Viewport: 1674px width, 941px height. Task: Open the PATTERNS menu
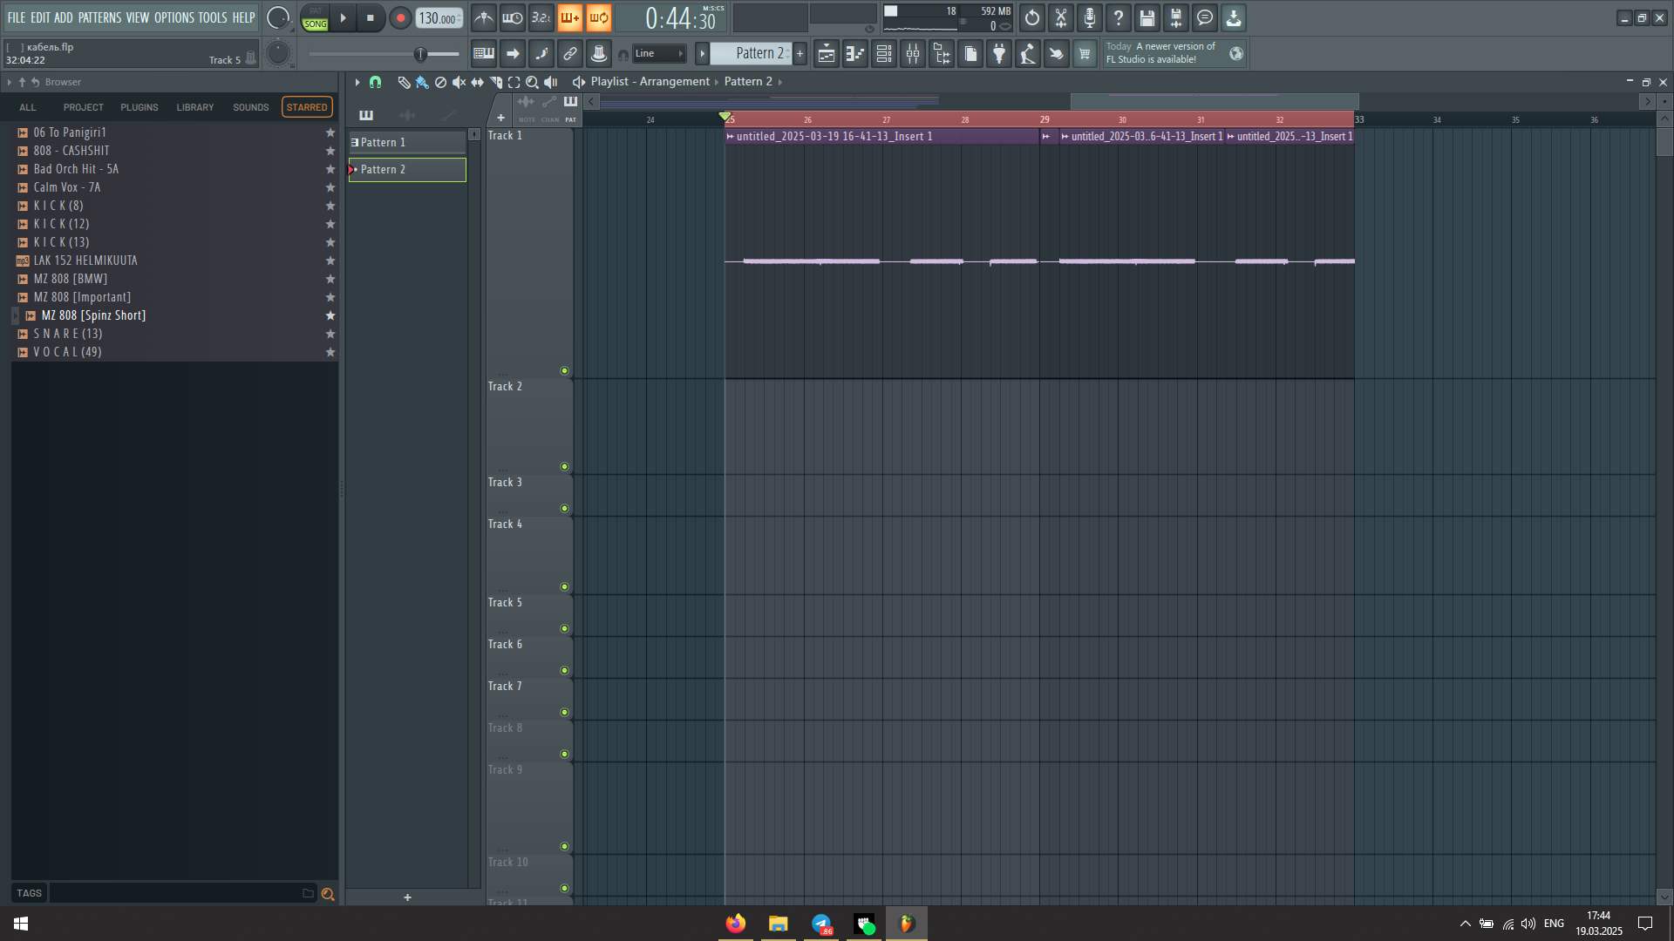(99, 17)
